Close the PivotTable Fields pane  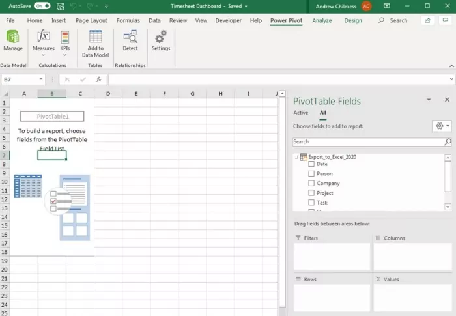click(448, 100)
